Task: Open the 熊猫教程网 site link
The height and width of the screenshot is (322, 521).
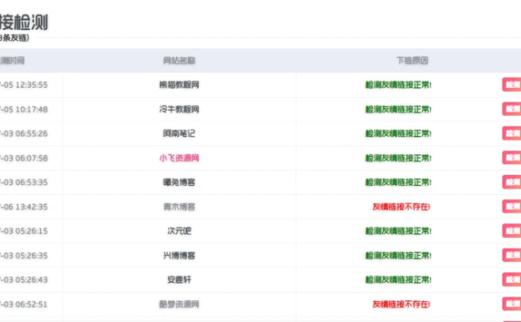Action: (x=179, y=85)
